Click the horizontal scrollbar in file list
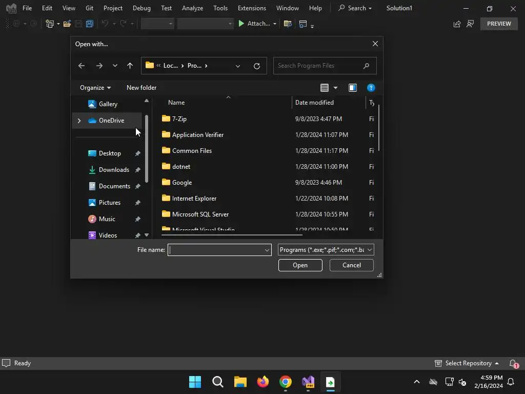The height and width of the screenshot is (394, 525). (x=232, y=235)
